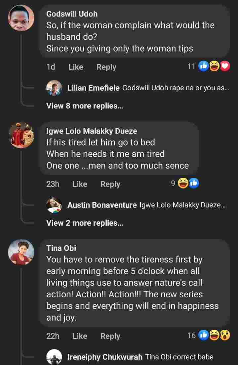This screenshot has height=365, width=238.
Task: Open Godswill Udoh's profile picture
Action: (21, 18)
